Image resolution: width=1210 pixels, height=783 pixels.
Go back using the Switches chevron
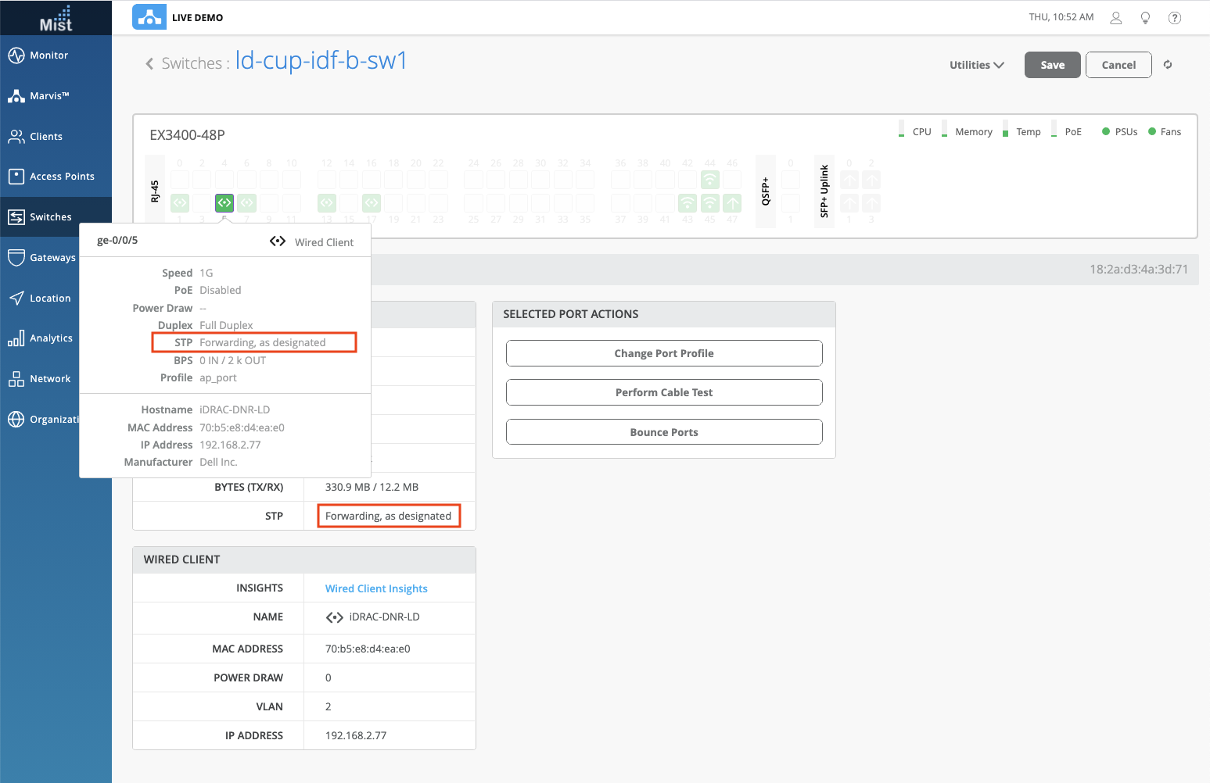149,64
